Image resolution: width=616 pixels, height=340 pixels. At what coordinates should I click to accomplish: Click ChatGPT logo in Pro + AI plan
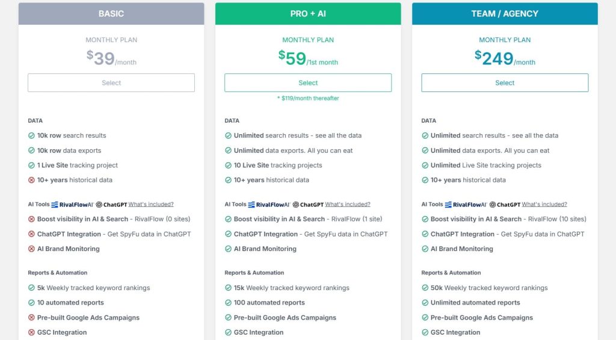click(x=309, y=205)
